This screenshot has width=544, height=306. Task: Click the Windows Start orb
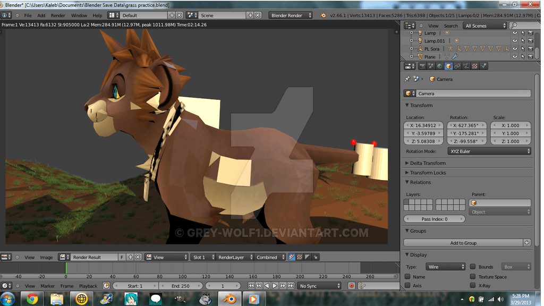tap(7, 299)
